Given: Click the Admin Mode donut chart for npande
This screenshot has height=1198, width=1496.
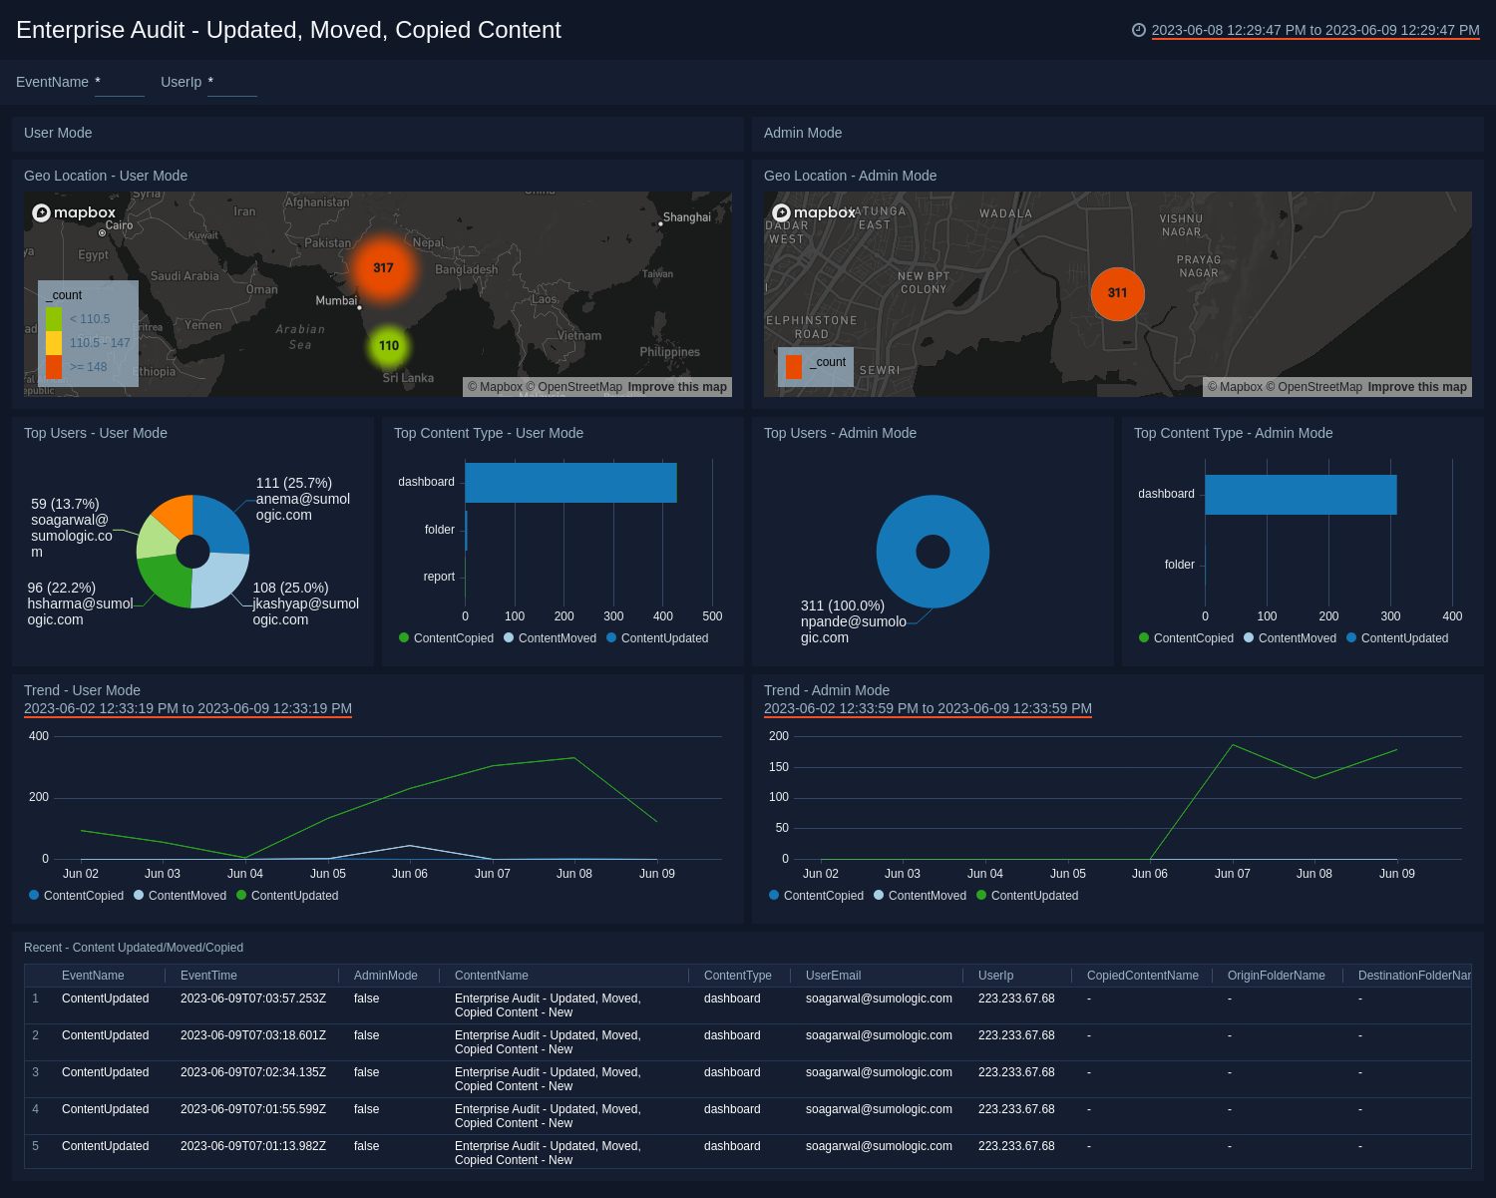Looking at the screenshot, I should (x=933, y=519).
